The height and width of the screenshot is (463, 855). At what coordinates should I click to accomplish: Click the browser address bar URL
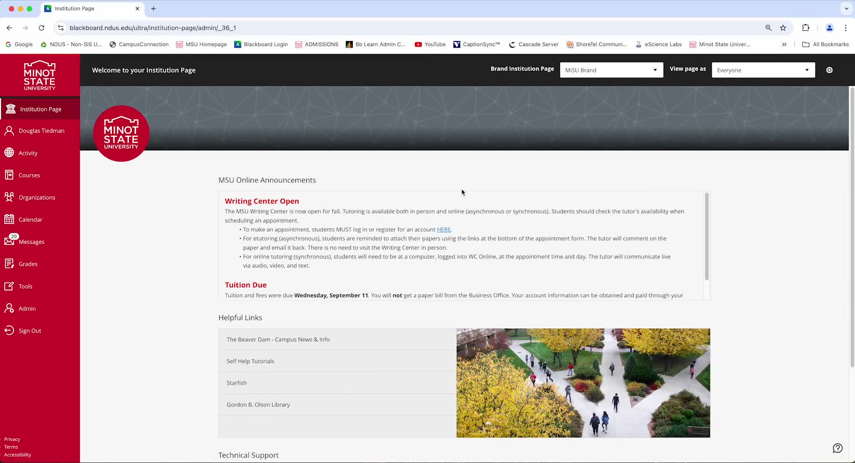pos(153,28)
